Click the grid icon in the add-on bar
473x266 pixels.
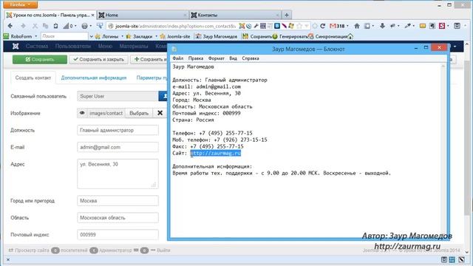tap(452, 259)
